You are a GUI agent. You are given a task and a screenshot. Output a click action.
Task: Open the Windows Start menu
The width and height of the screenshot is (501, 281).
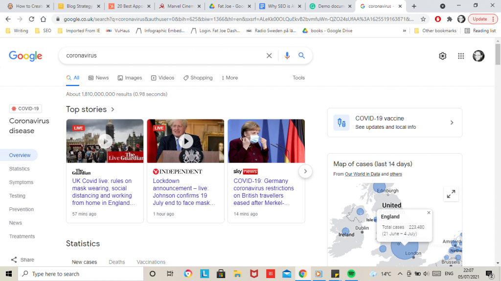[x=9, y=274]
